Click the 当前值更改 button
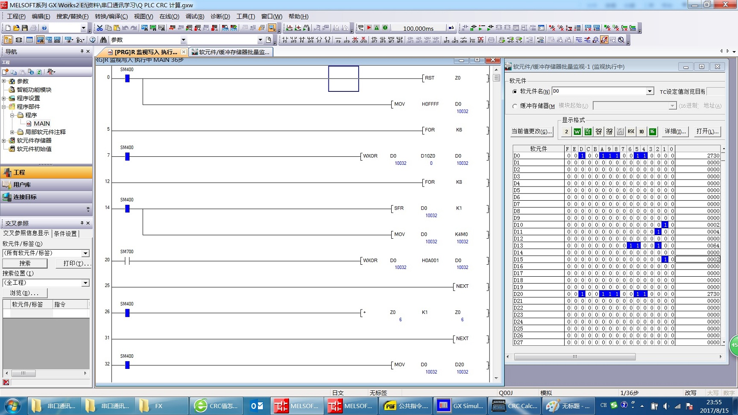738x415 pixels. 532,132
